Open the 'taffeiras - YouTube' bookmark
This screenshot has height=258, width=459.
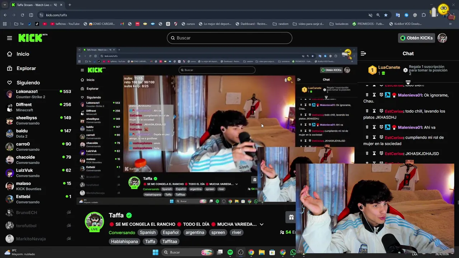pyautogui.click(x=65, y=24)
